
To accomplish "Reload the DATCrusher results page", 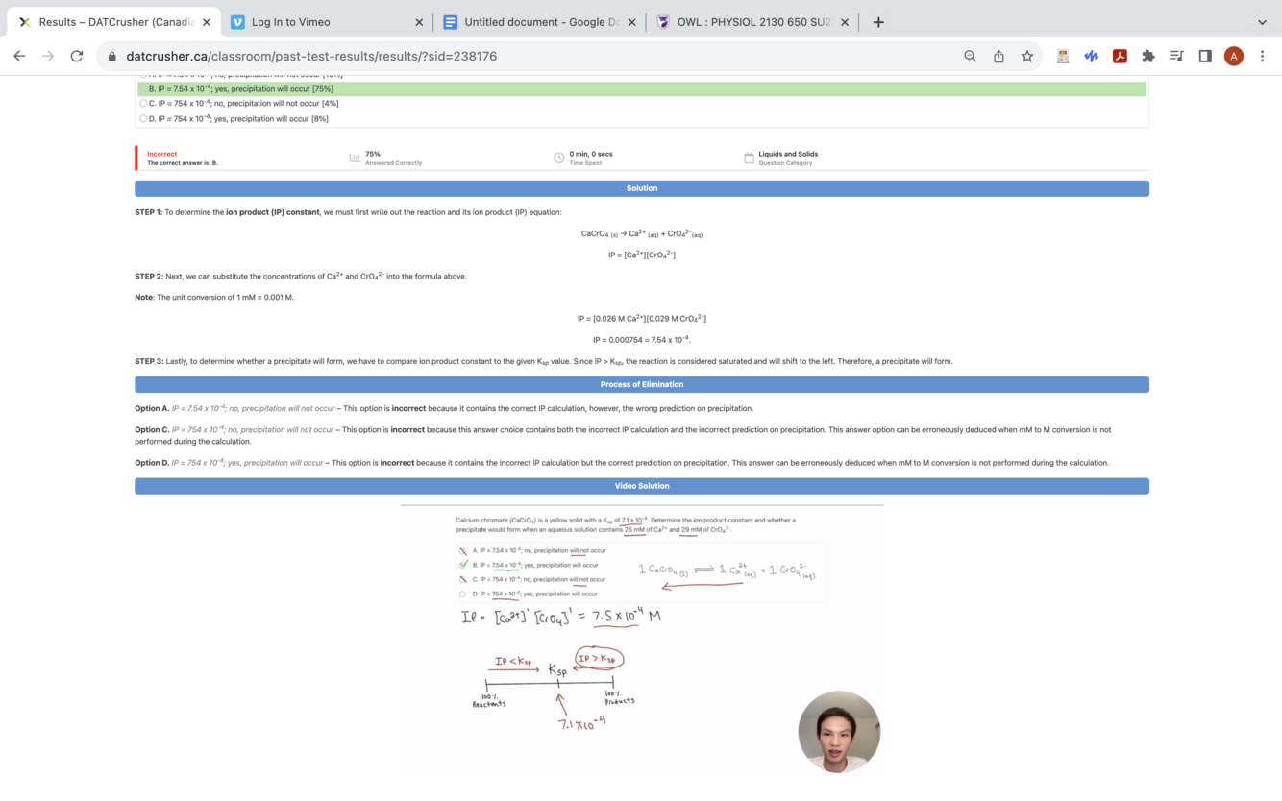I will pos(77,57).
